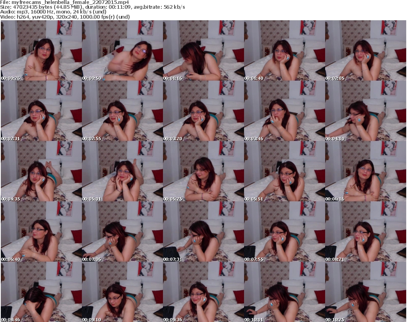Select the frame at 00:02:31
The height and width of the screenshot is (322, 407).
[41, 111]
